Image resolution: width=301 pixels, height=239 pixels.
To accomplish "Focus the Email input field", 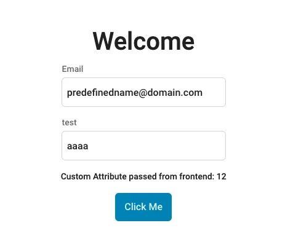I will point(143,92).
